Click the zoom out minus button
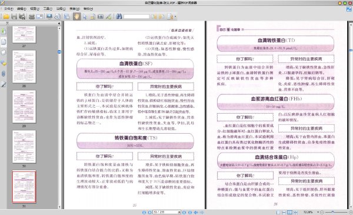 [322, 212]
